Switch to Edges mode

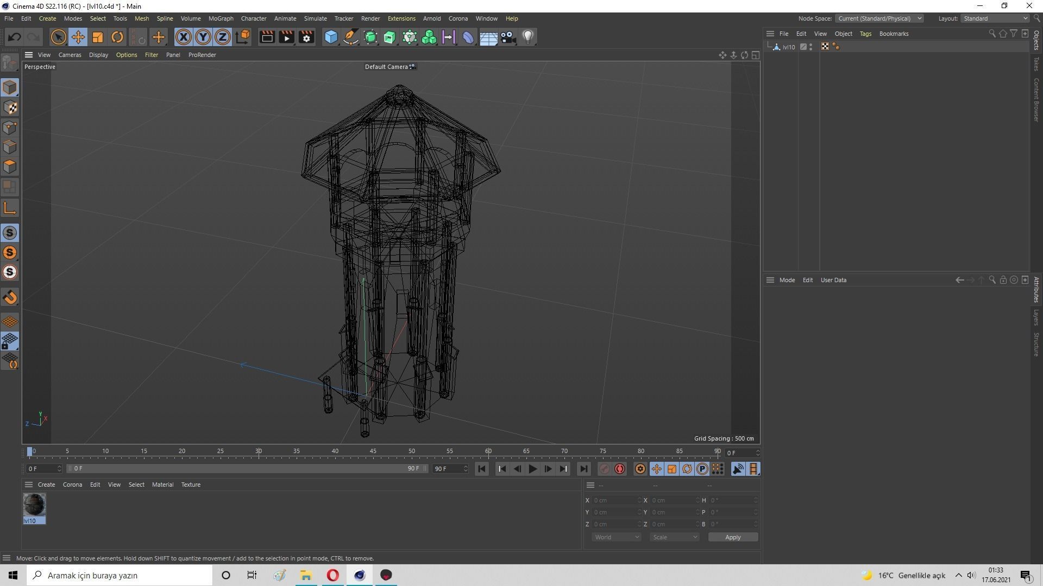click(10, 147)
